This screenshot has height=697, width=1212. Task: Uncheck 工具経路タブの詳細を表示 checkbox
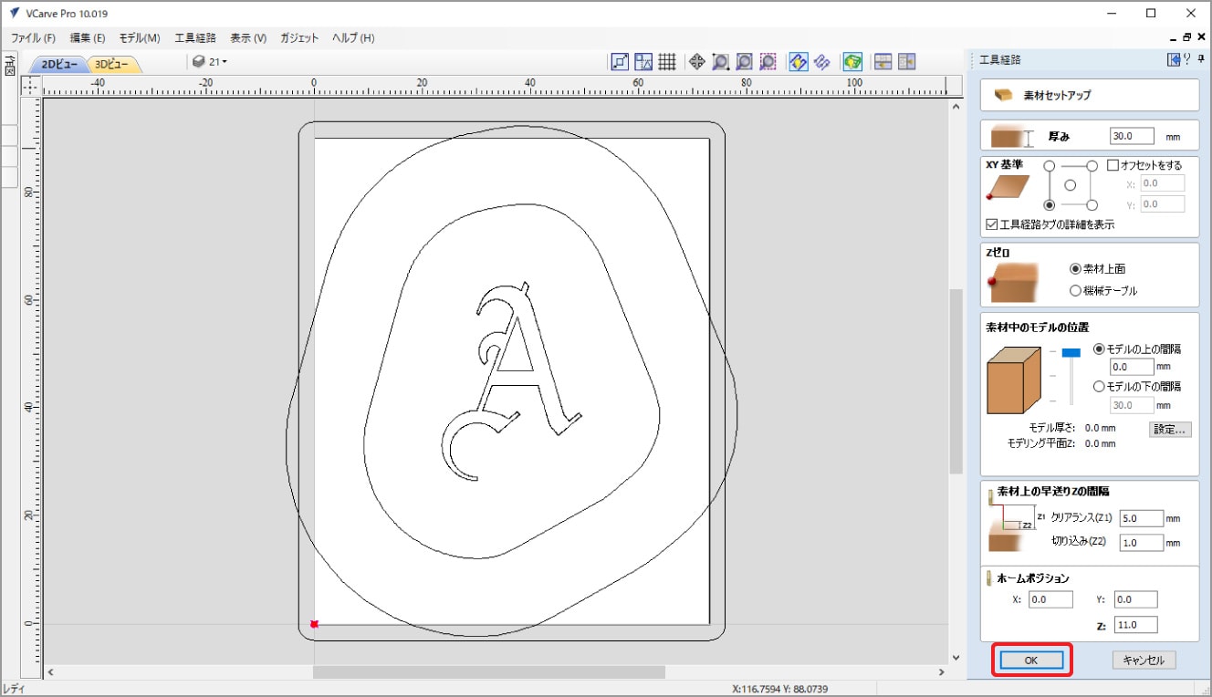point(992,224)
